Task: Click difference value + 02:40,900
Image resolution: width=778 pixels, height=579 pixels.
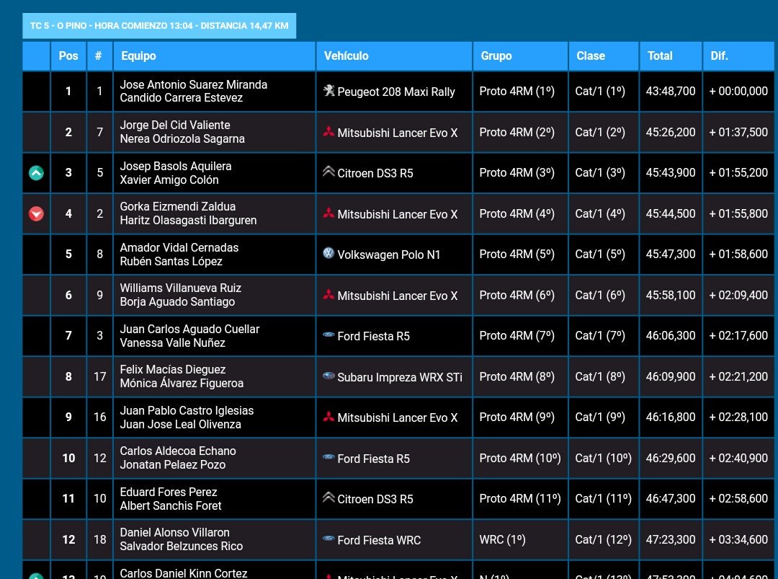Action: click(738, 459)
